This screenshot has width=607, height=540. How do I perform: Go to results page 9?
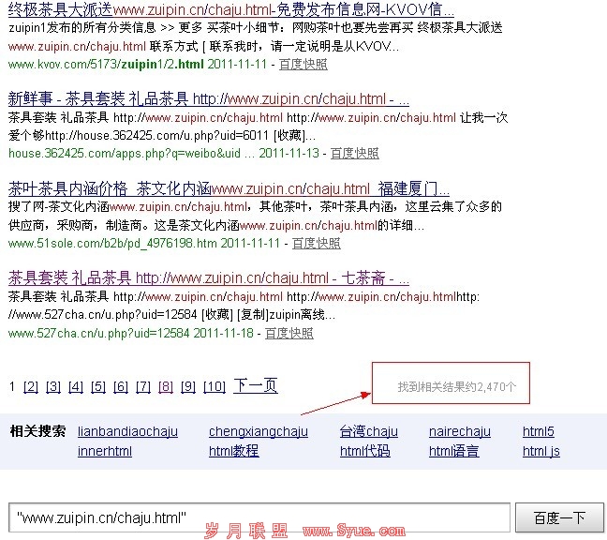point(188,386)
